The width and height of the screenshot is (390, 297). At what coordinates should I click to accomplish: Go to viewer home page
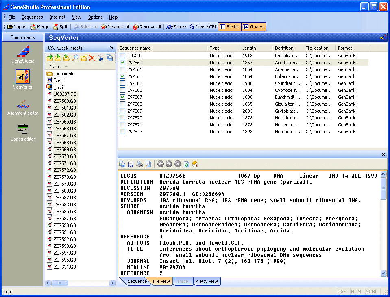pyautogui.click(x=195, y=164)
